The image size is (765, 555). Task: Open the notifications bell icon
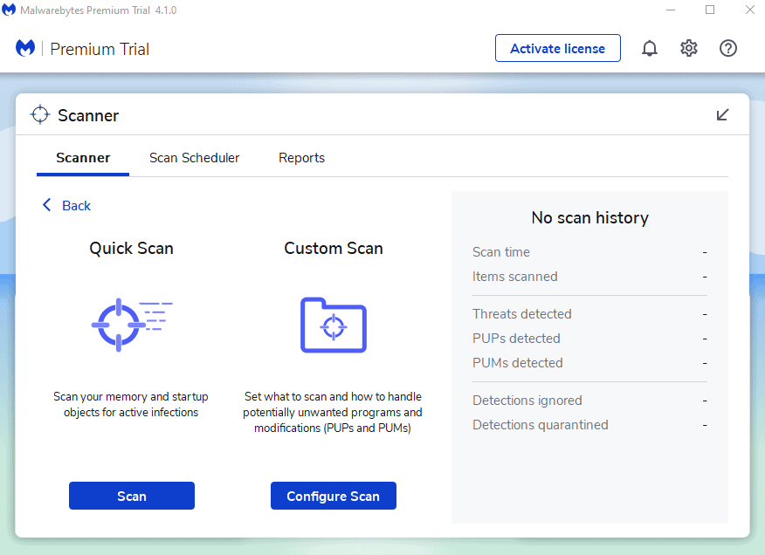[x=650, y=48]
